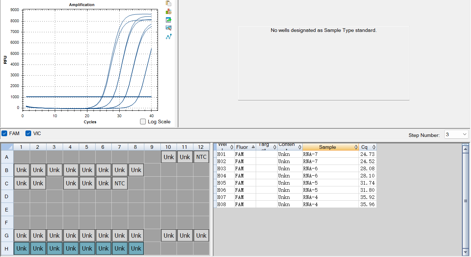
Task: Select the Unk well G10
Action: tap(169, 235)
